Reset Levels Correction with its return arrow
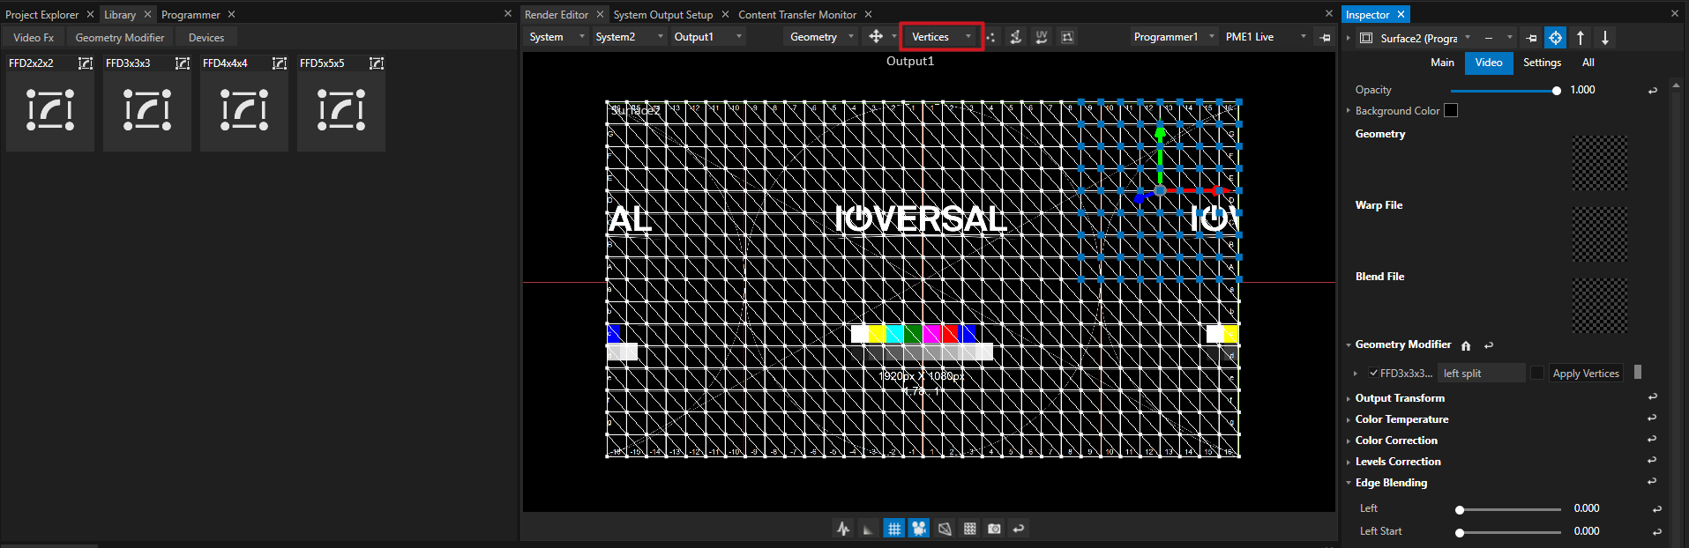1689x548 pixels. (1652, 461)
